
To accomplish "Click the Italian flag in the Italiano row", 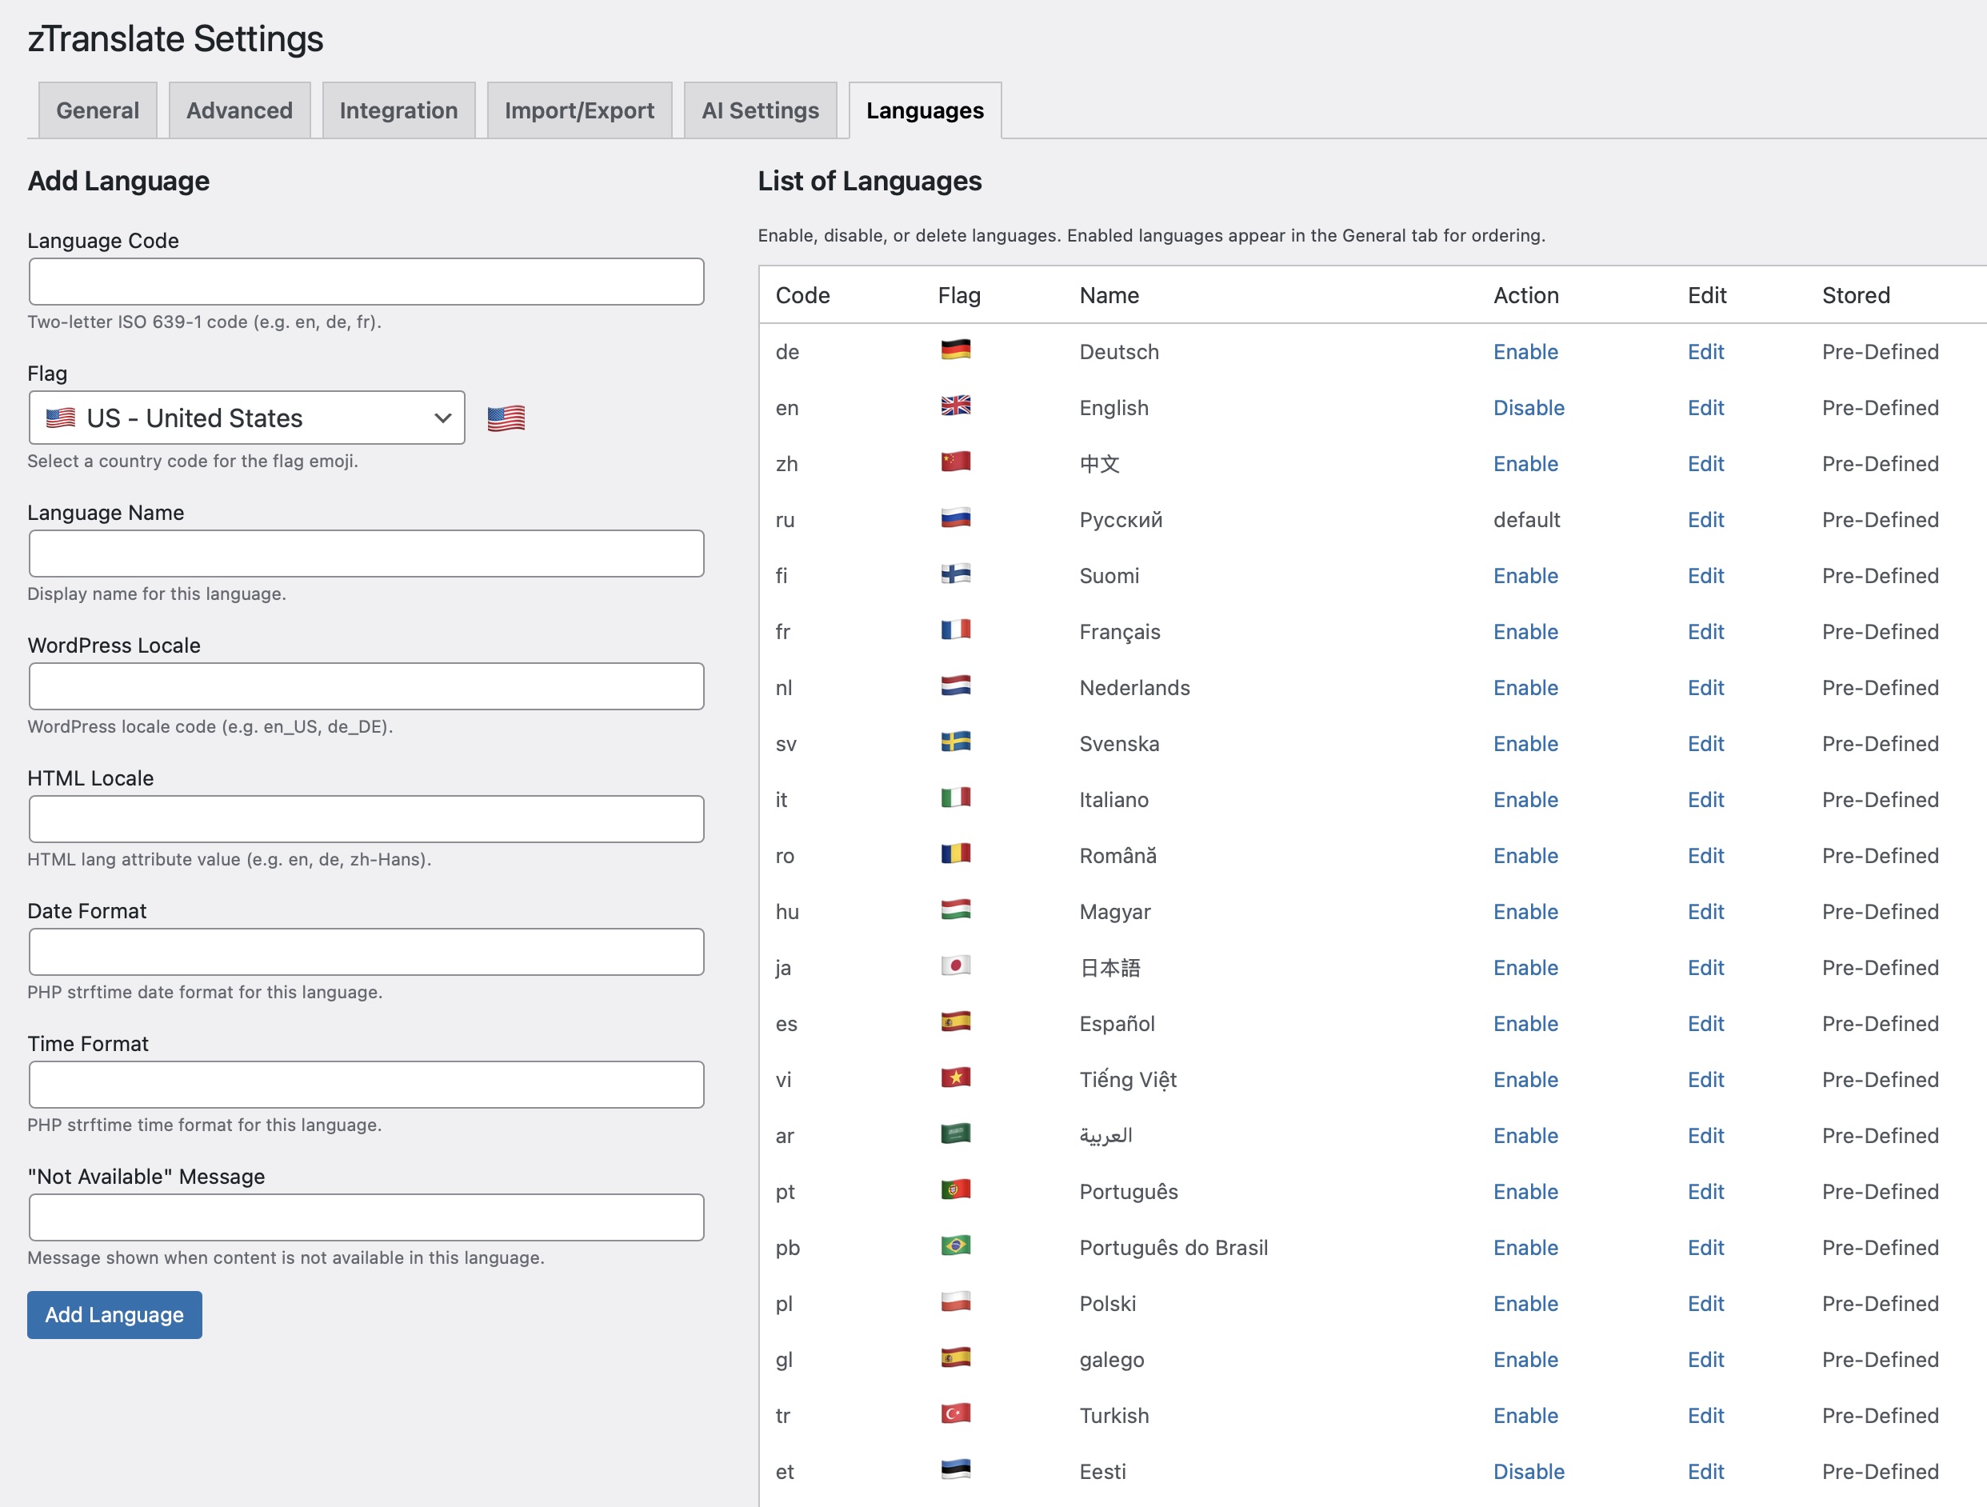I will click(x=955, y=797).
